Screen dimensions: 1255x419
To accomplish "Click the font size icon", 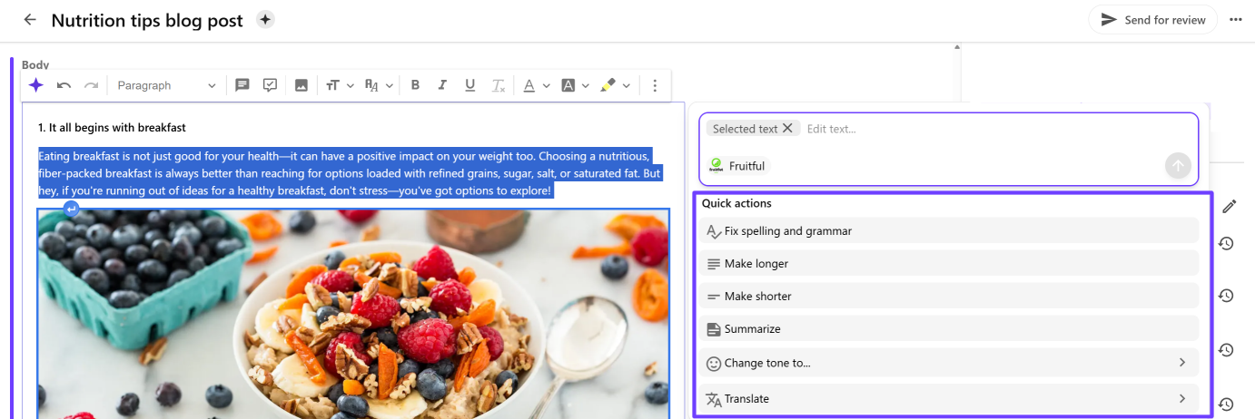I will pyautogui.click(x=332, y=85).
